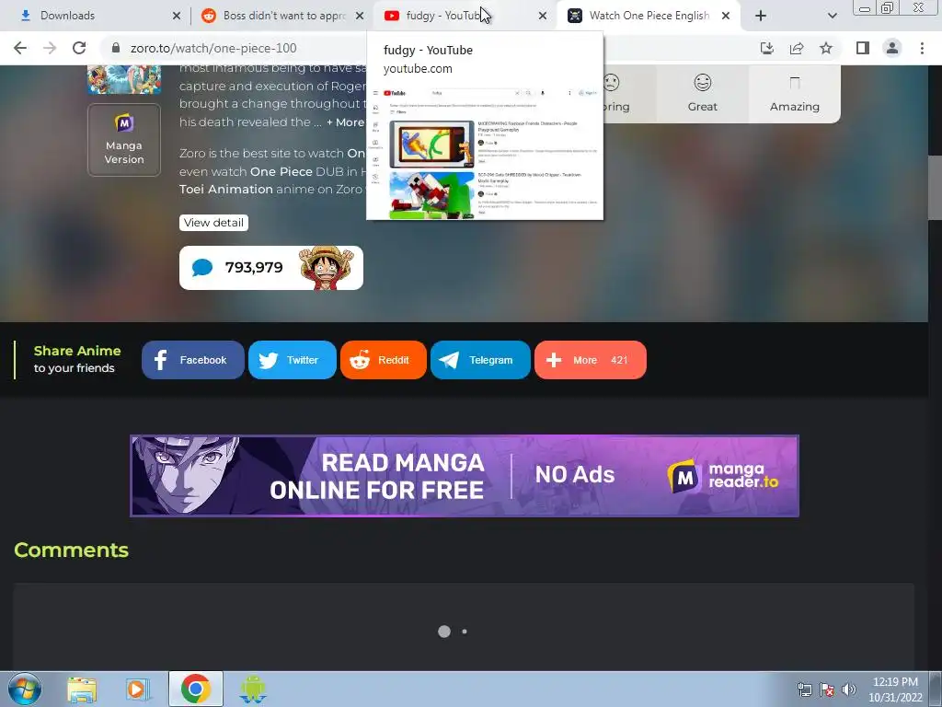Open the Android emulator taskbar icon
942x707 pixels.
point(252,690)
